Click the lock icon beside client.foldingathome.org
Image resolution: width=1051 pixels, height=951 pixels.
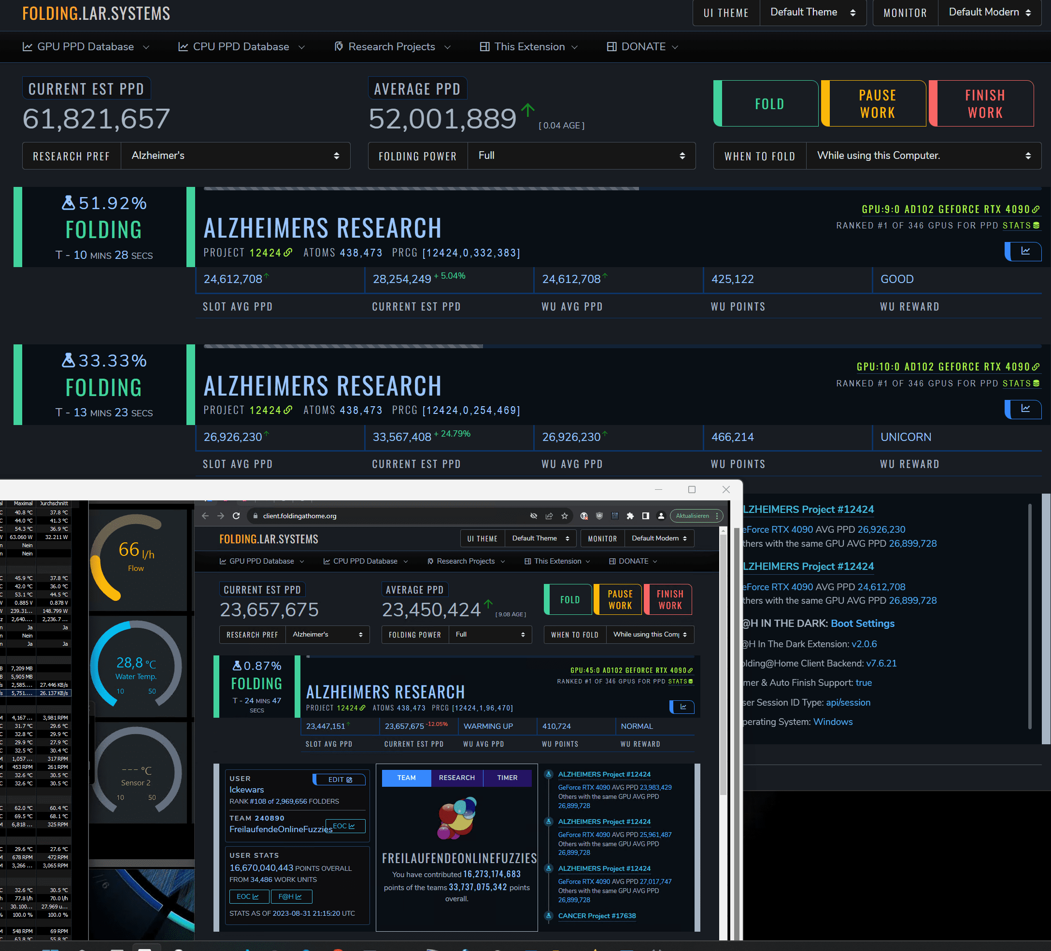(x=255, y=516)
